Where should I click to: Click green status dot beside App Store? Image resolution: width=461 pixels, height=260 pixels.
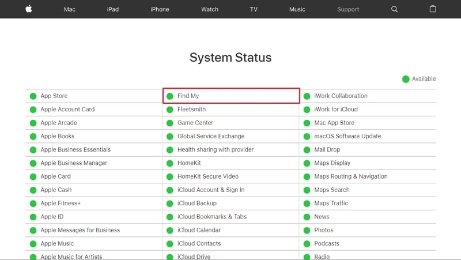coord(33,96)
